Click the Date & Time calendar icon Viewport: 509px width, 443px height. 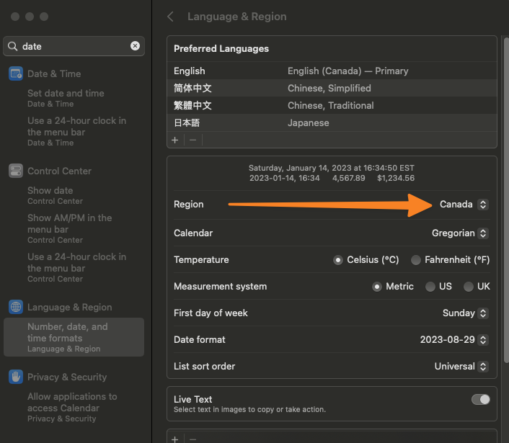click(x=16, y=73)
